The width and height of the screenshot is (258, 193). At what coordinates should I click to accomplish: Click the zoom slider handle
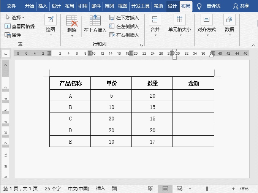pos(207,188)
